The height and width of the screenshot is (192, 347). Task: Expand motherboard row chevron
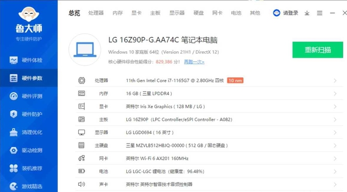(335, 120)
